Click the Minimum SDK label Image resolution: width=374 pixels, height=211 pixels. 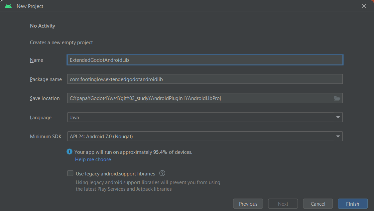point(46,137)
